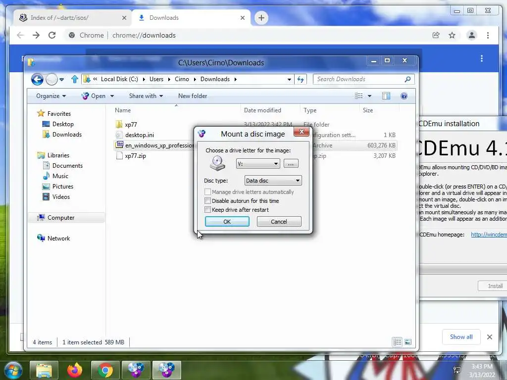This screenshot has height=380, width=507.
Task: Click New folder in toolbar
Action: (x=193, y=96)
